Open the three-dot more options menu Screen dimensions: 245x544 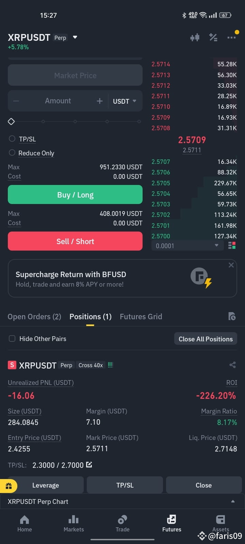(x=231, y=37)
